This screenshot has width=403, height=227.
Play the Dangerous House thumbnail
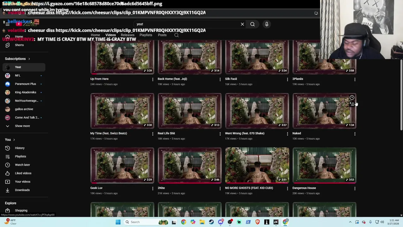coord(324,165)
